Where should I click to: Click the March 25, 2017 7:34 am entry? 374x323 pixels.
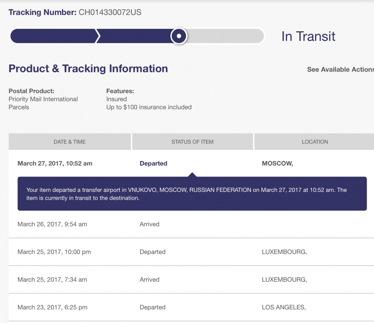click(191, 280)
